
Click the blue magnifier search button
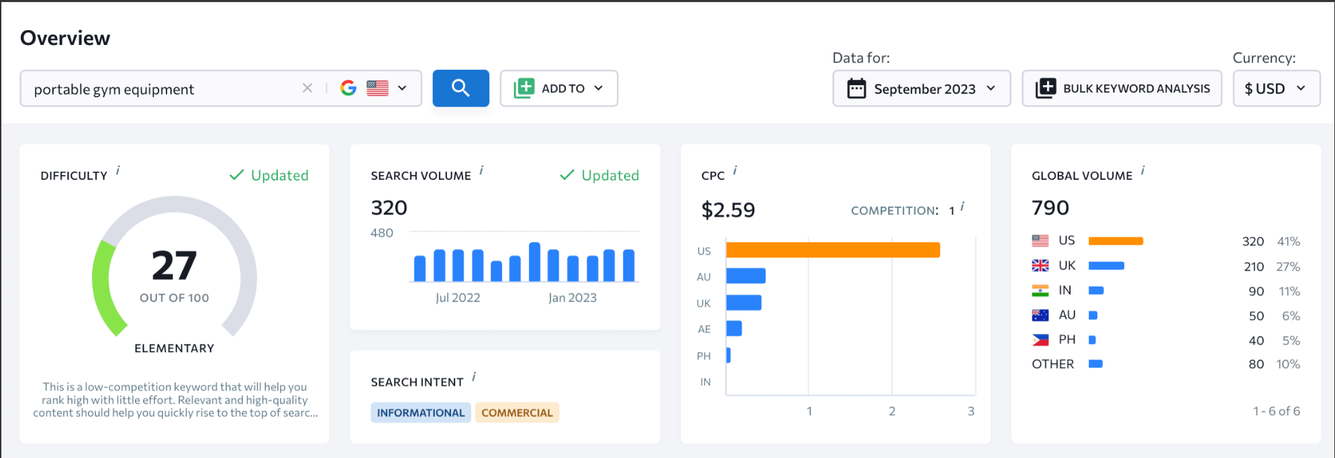pos(460,88)
